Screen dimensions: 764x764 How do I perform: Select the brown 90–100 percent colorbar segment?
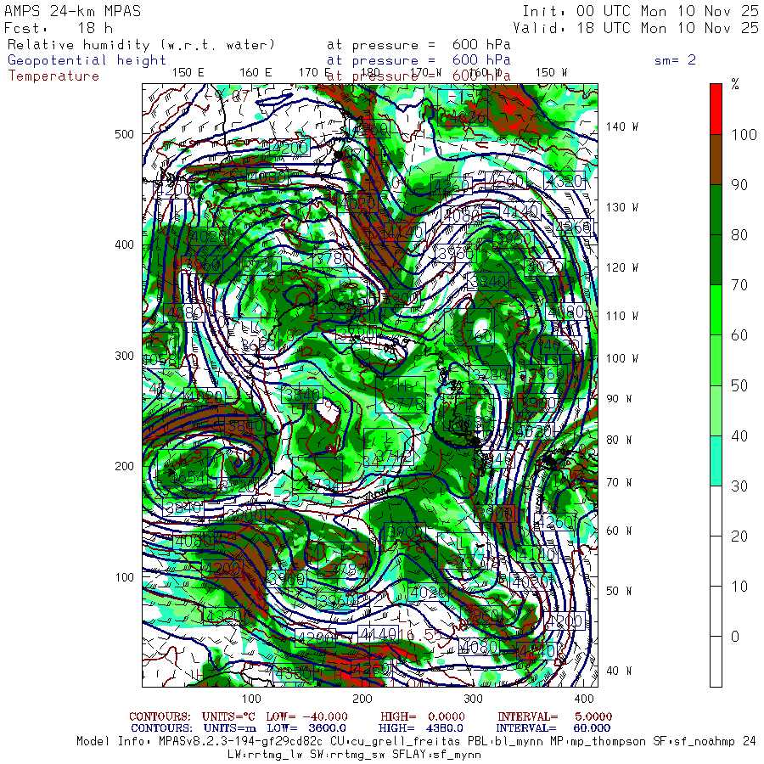click(716, 160)
